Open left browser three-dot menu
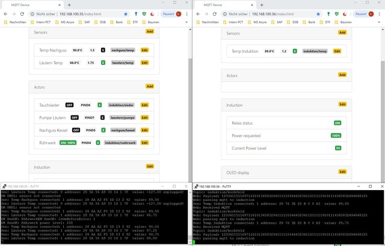This screenshot has height=246, width=385. pyautogui.click(x=187, y=14)
